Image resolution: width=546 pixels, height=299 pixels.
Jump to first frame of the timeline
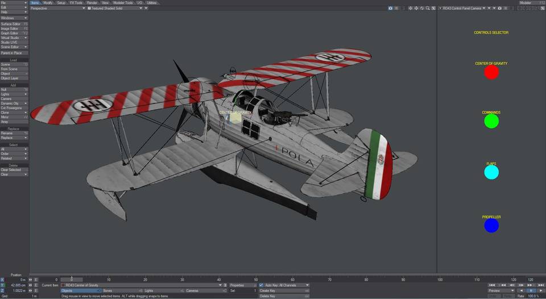coord(491,285)
